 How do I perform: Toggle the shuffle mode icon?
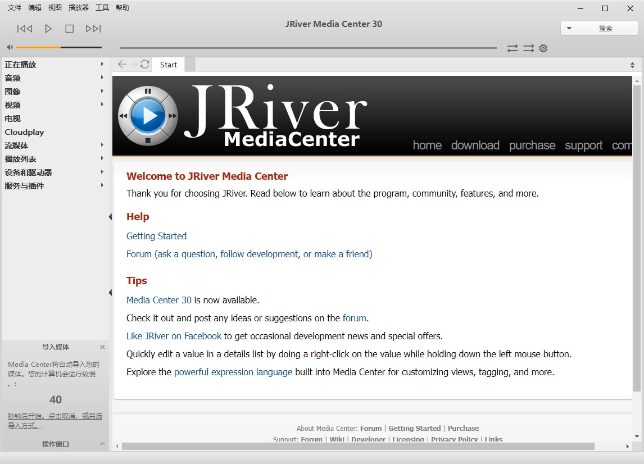(529, 48)
